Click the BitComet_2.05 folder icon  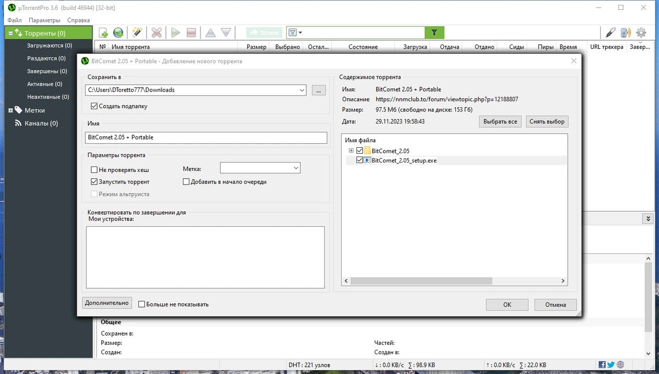pyautogui.click(x=367, y=150)
